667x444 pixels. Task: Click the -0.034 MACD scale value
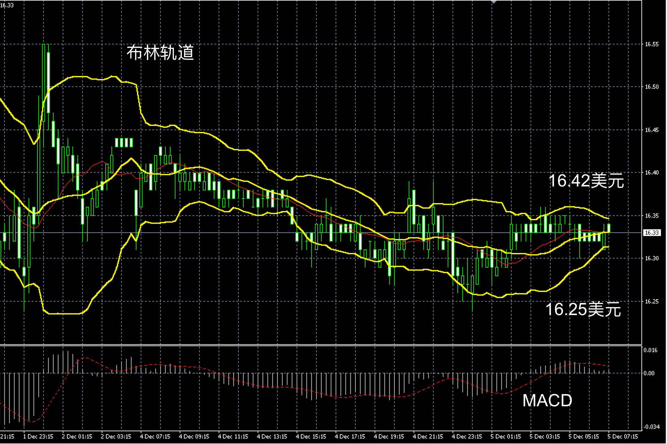[651, 427]
